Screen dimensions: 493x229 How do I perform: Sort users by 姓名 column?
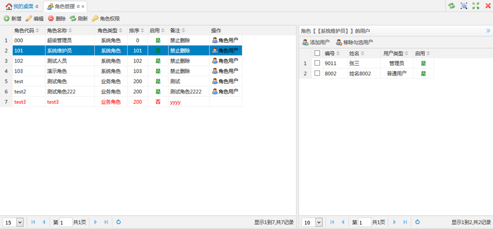tap(364, 54)
